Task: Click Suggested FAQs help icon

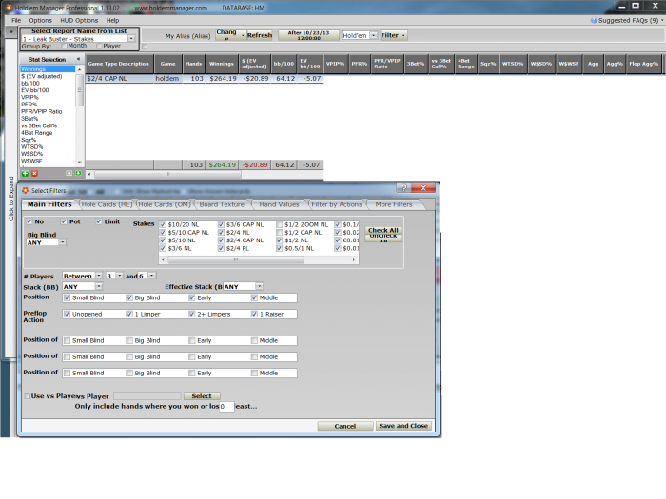Action: 594,20
